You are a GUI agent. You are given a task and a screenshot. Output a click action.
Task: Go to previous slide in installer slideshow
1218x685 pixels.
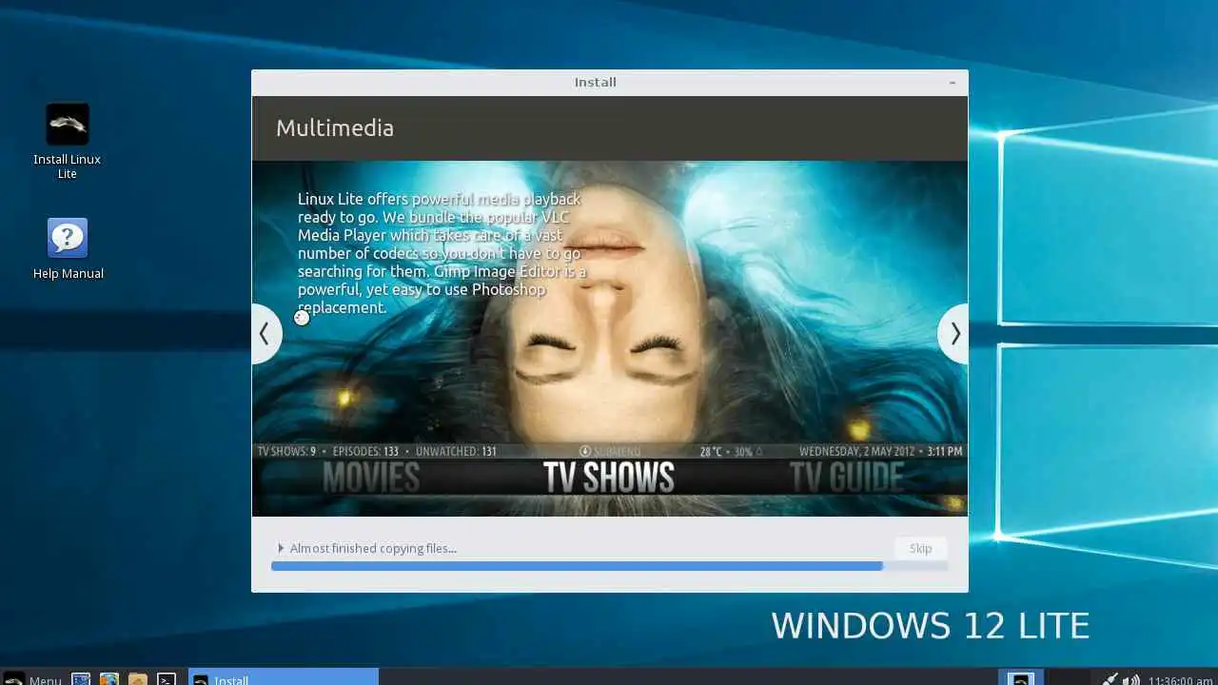[265, 334]
